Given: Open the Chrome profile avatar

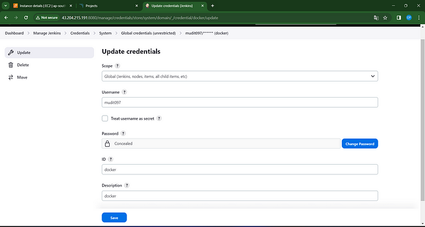Looking at the screenshot, I should click(409, 18).
